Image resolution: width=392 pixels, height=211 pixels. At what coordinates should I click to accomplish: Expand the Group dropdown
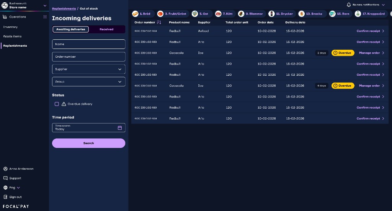pos(89,82)
